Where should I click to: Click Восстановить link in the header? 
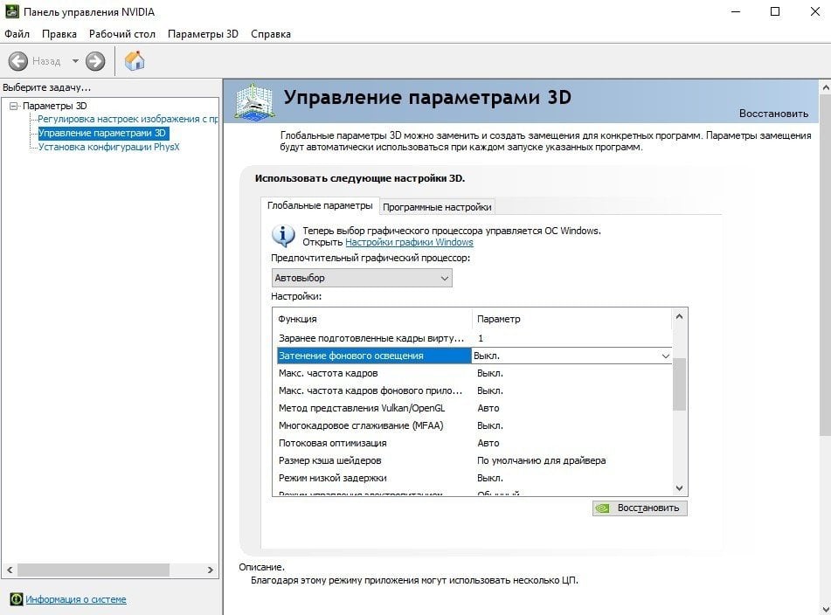tap(773, 114)
